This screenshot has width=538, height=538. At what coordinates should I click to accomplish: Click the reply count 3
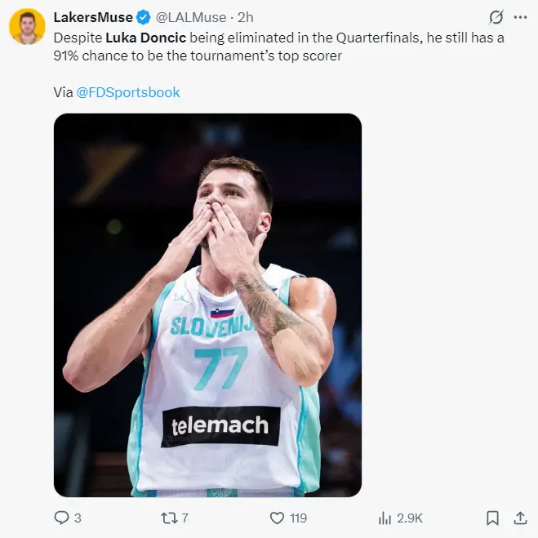[78, 518]
